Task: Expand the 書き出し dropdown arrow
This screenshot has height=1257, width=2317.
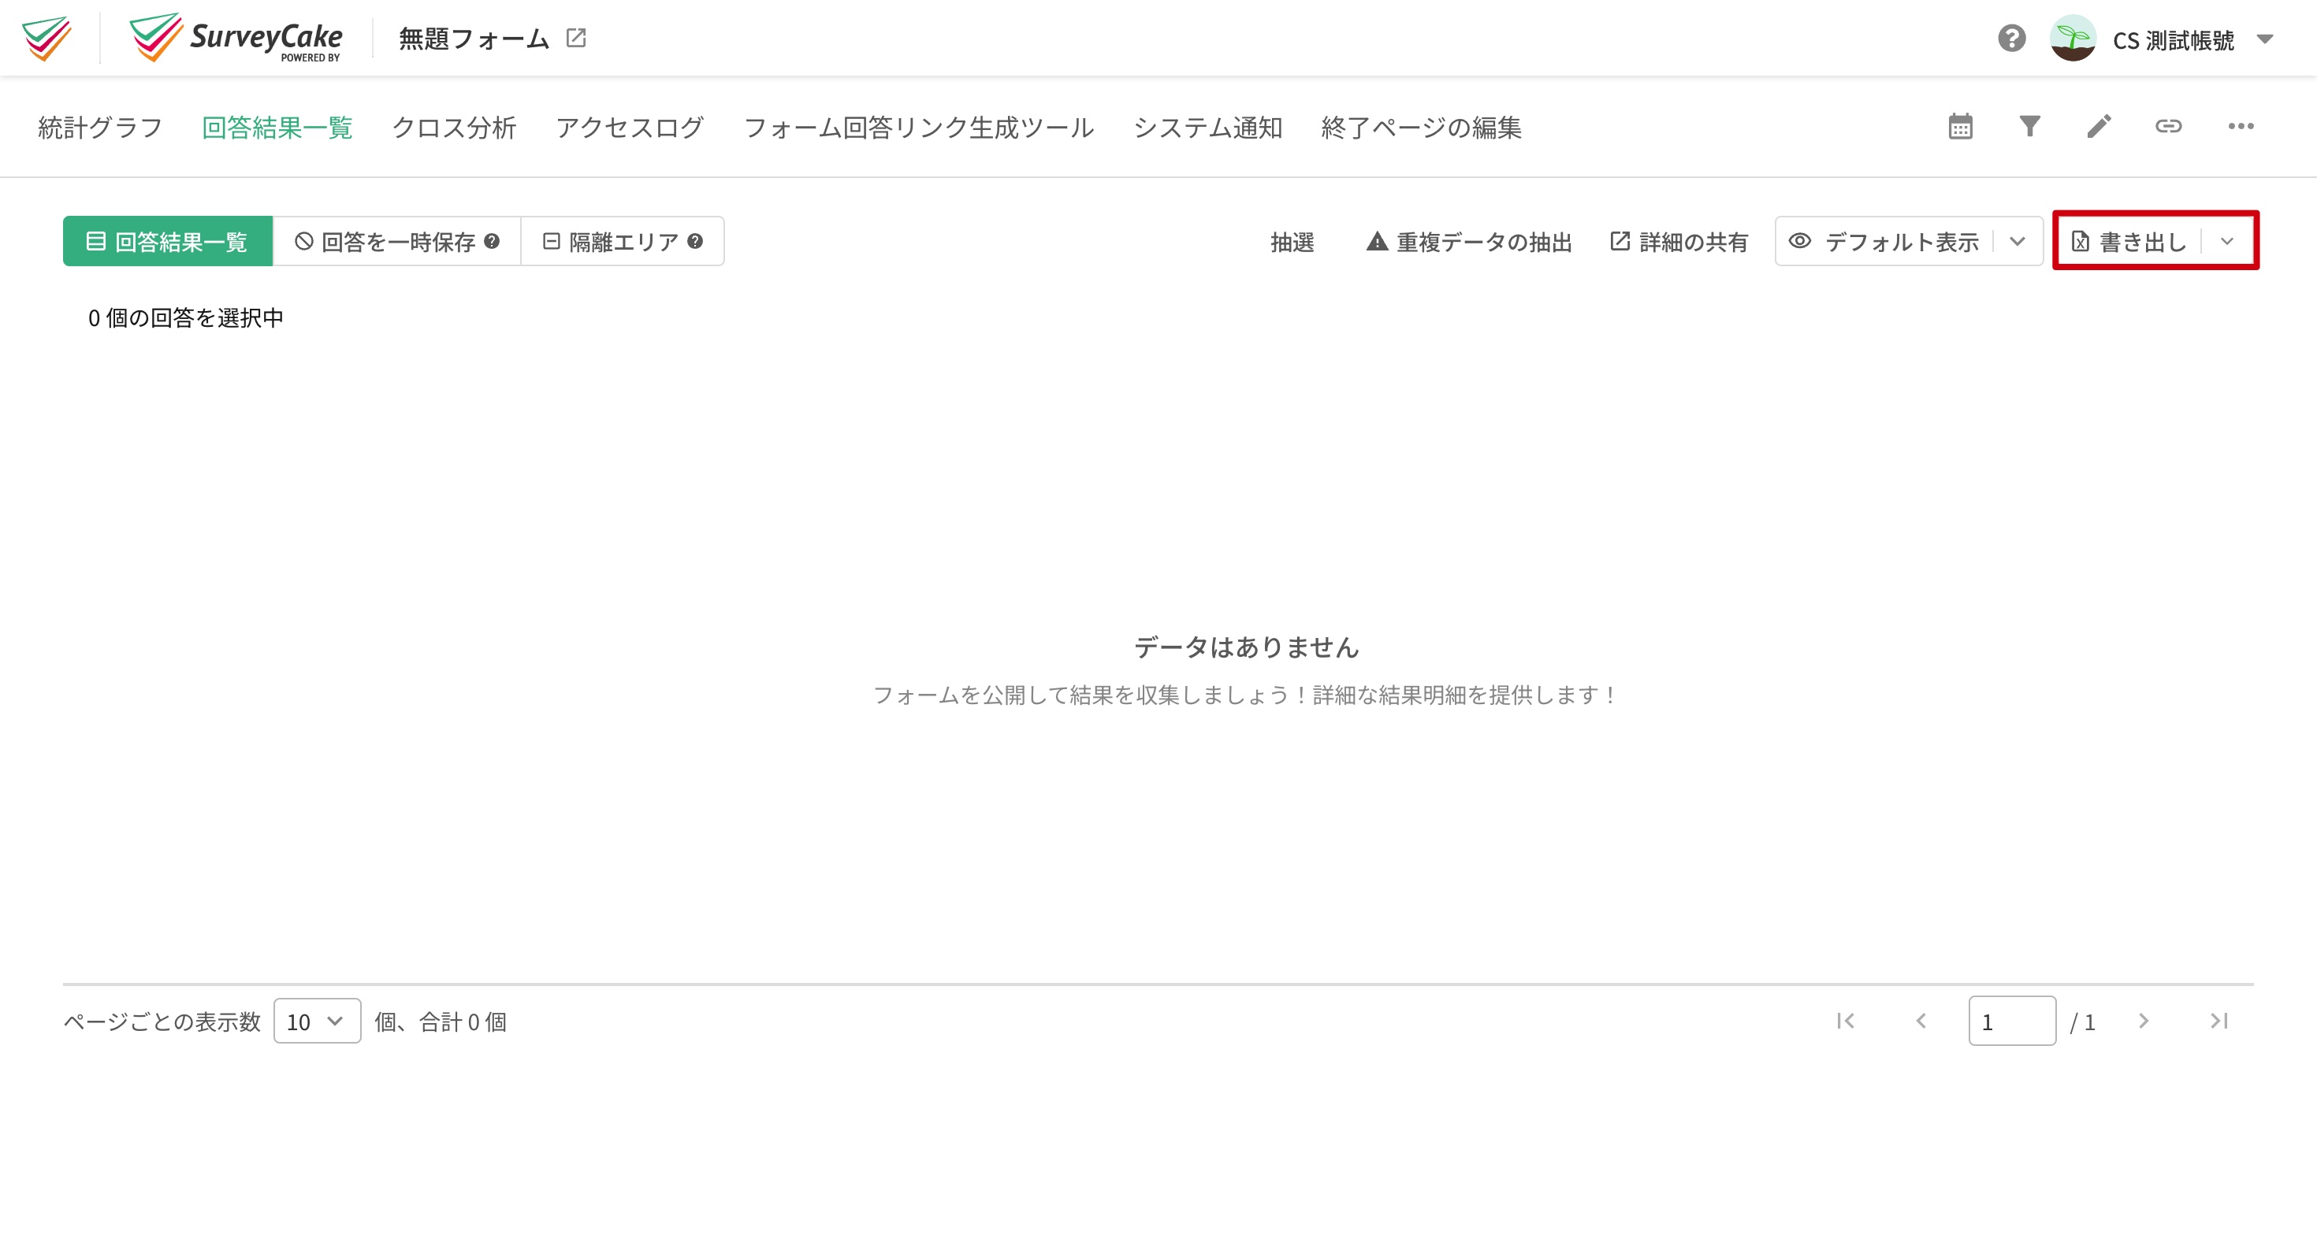Action: tap(2227, 241)
